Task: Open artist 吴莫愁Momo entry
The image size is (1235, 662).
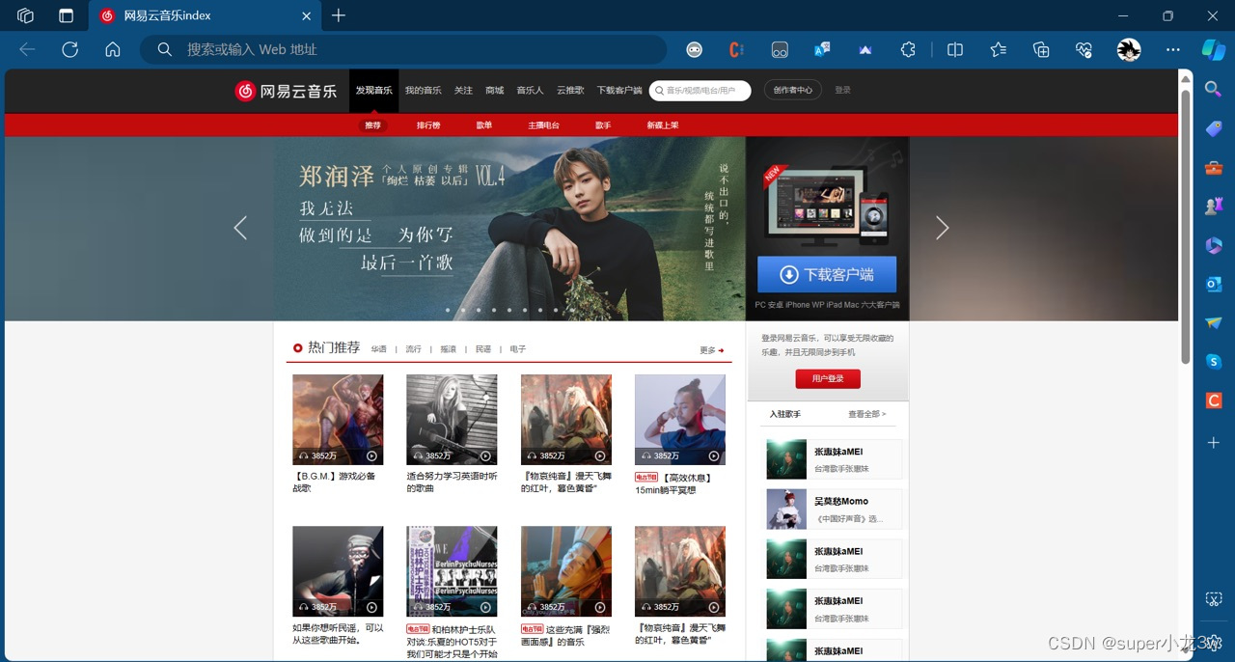Action: (834, 510)
